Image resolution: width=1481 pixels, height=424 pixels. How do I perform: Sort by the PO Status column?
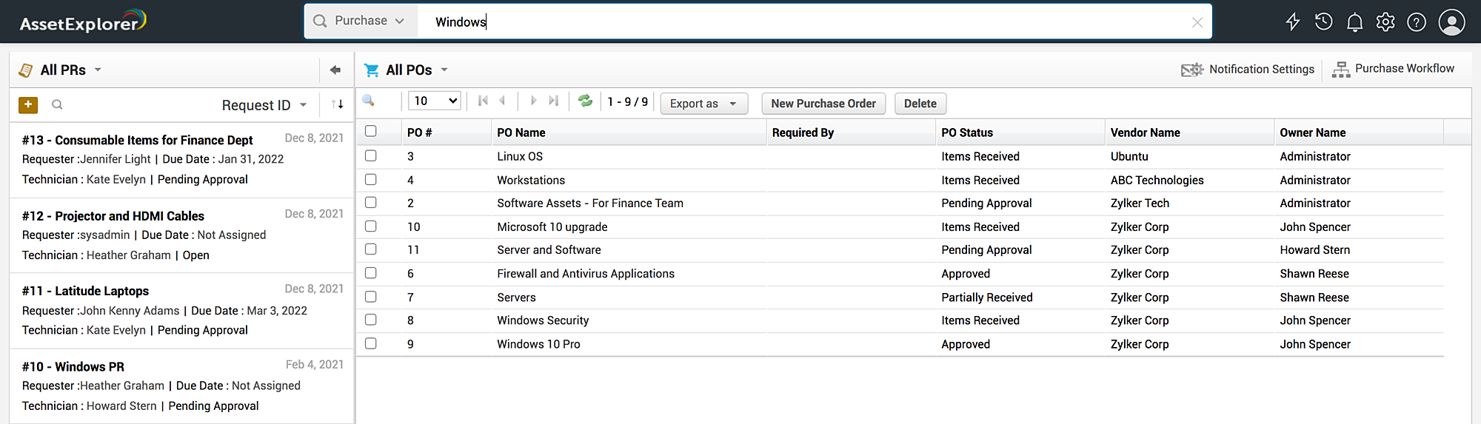point(967,132)
